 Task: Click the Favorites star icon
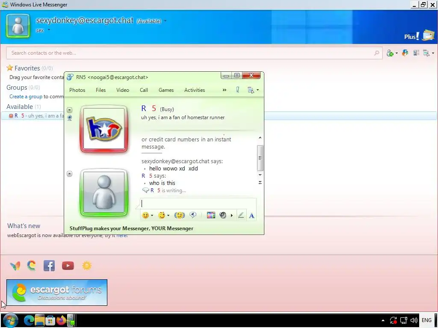pos(10,68)
